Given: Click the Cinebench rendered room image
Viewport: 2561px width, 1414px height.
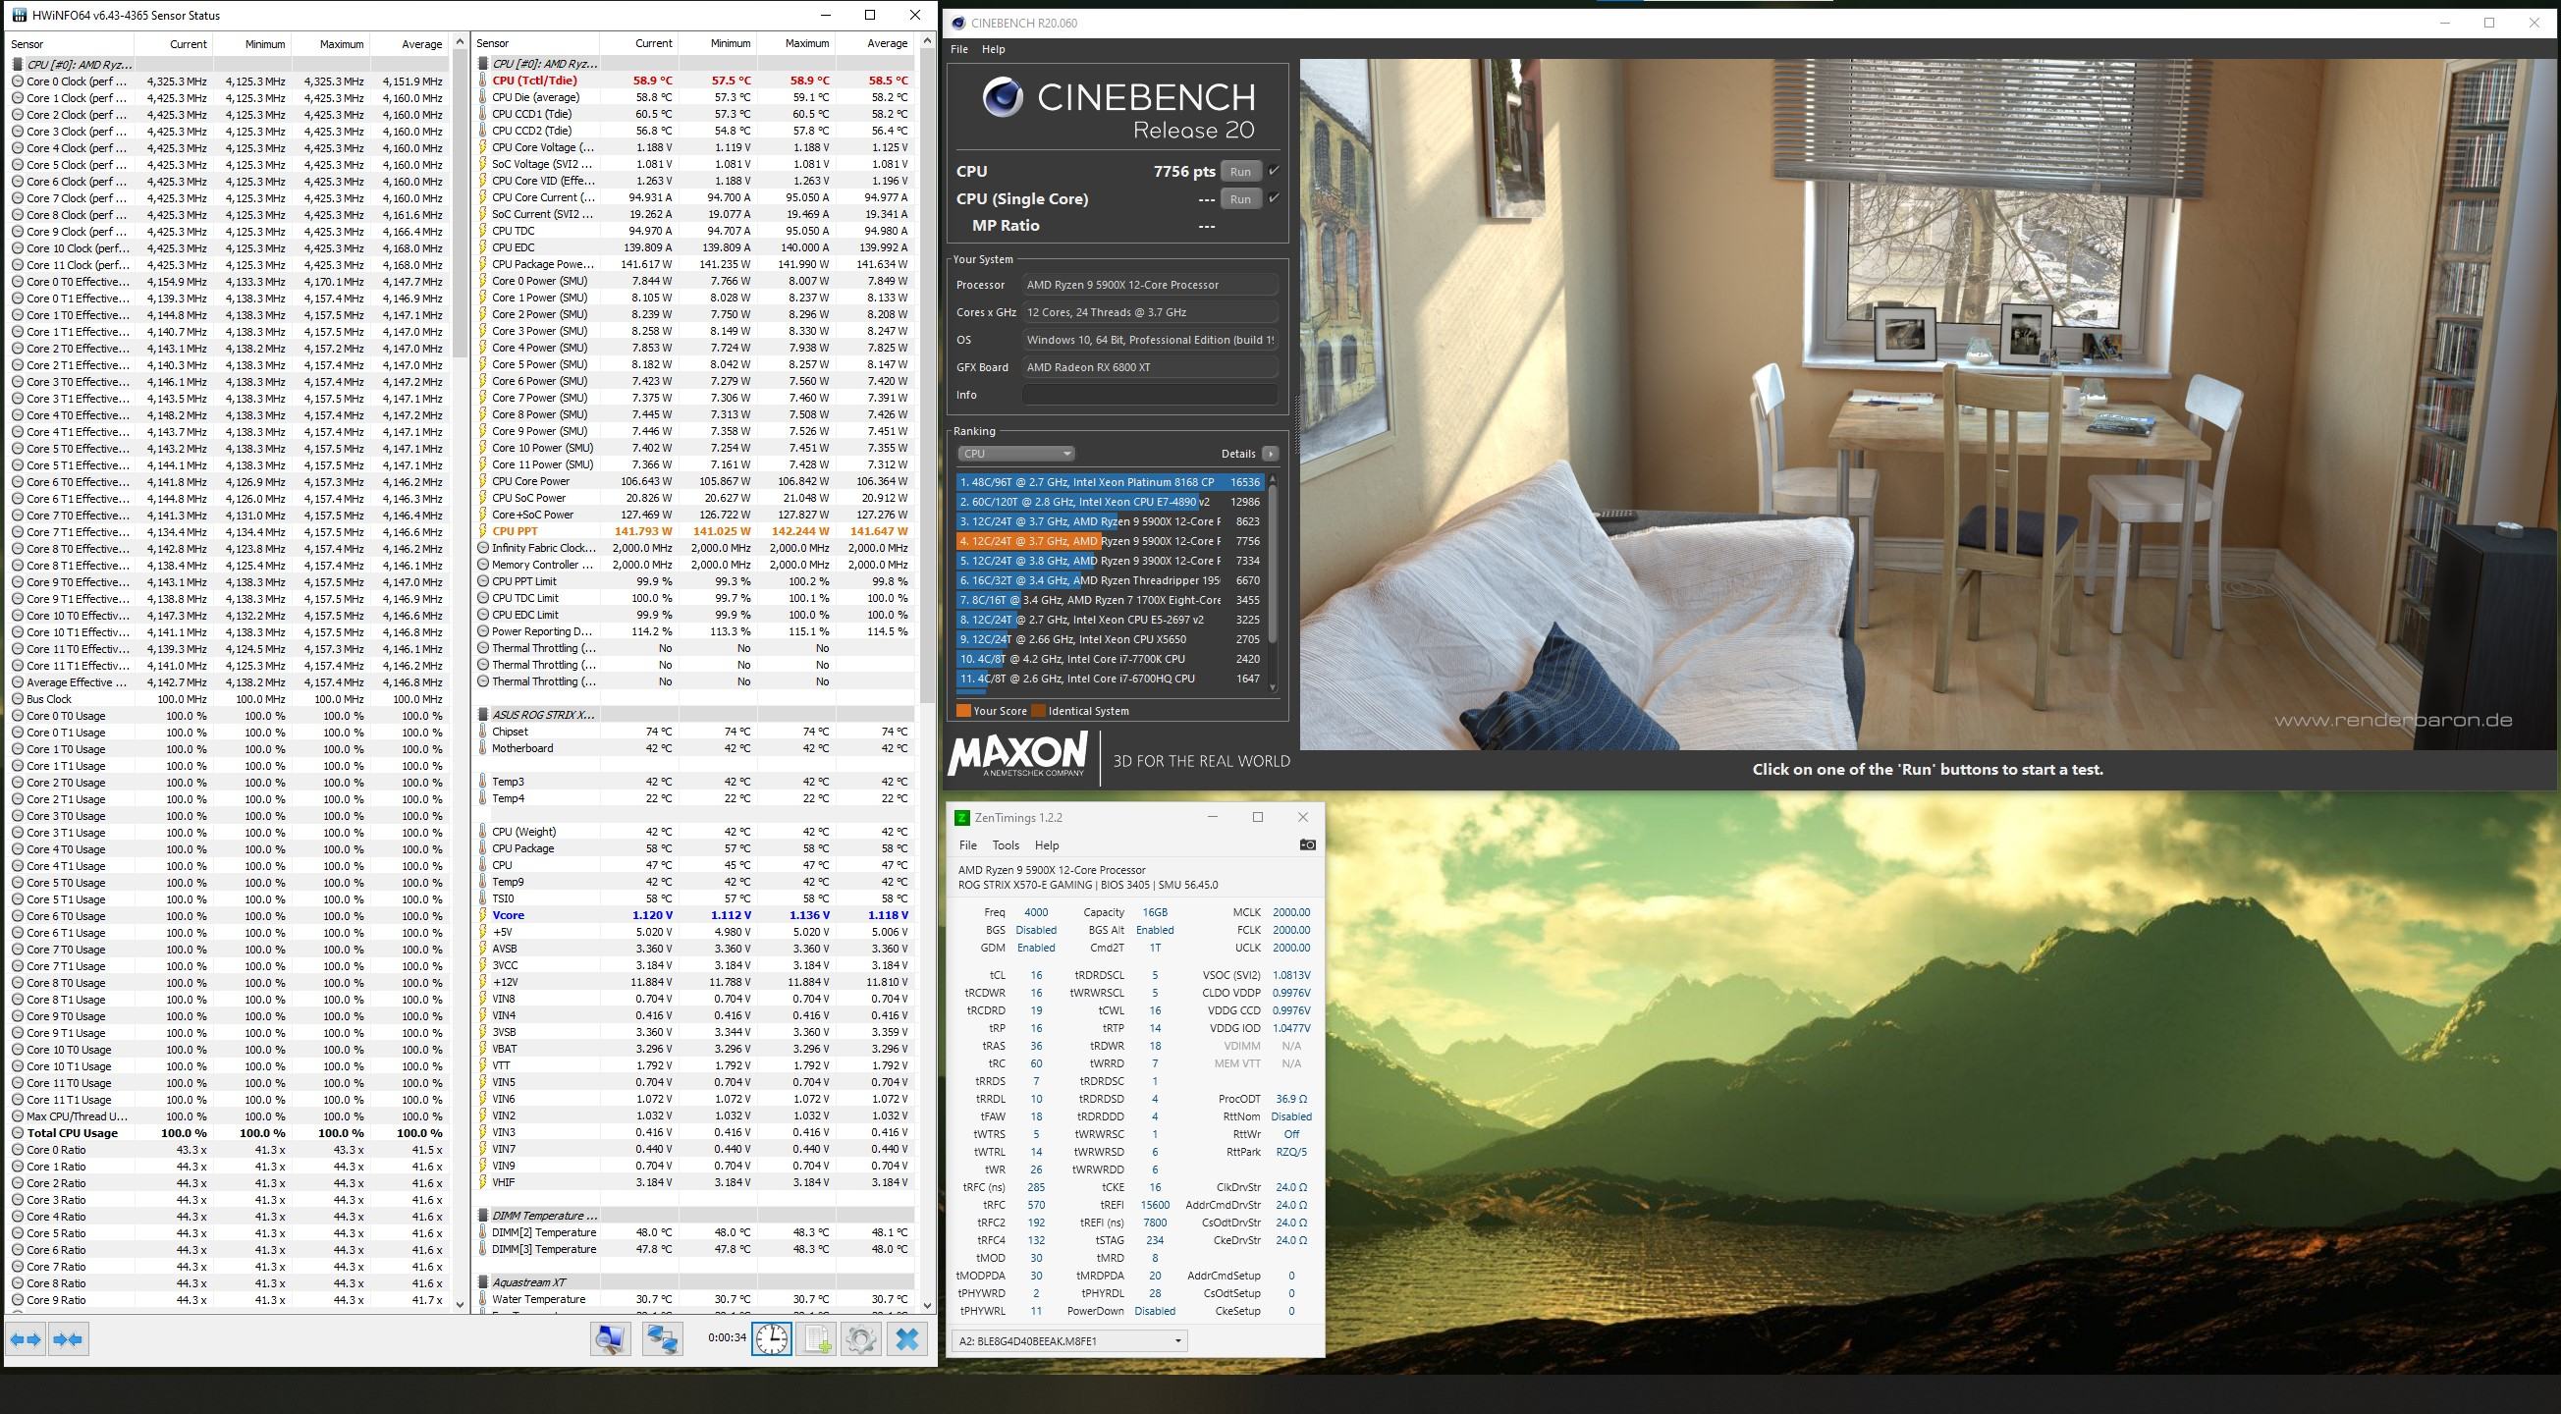Looking at the screenshot, I should pyautogui.click(x=1928, y=404).
